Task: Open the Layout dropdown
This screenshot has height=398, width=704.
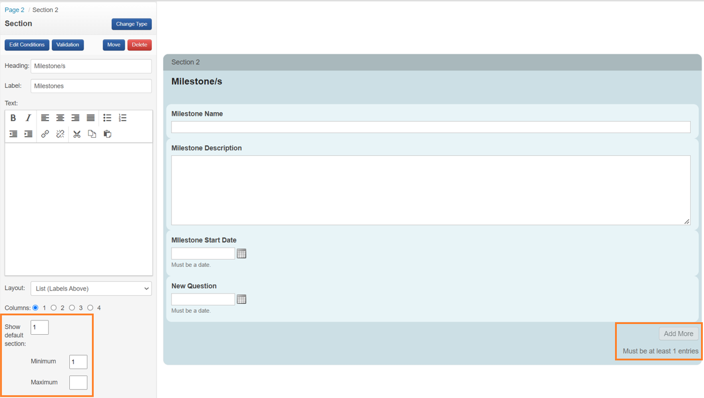Action: coord(91,289)
